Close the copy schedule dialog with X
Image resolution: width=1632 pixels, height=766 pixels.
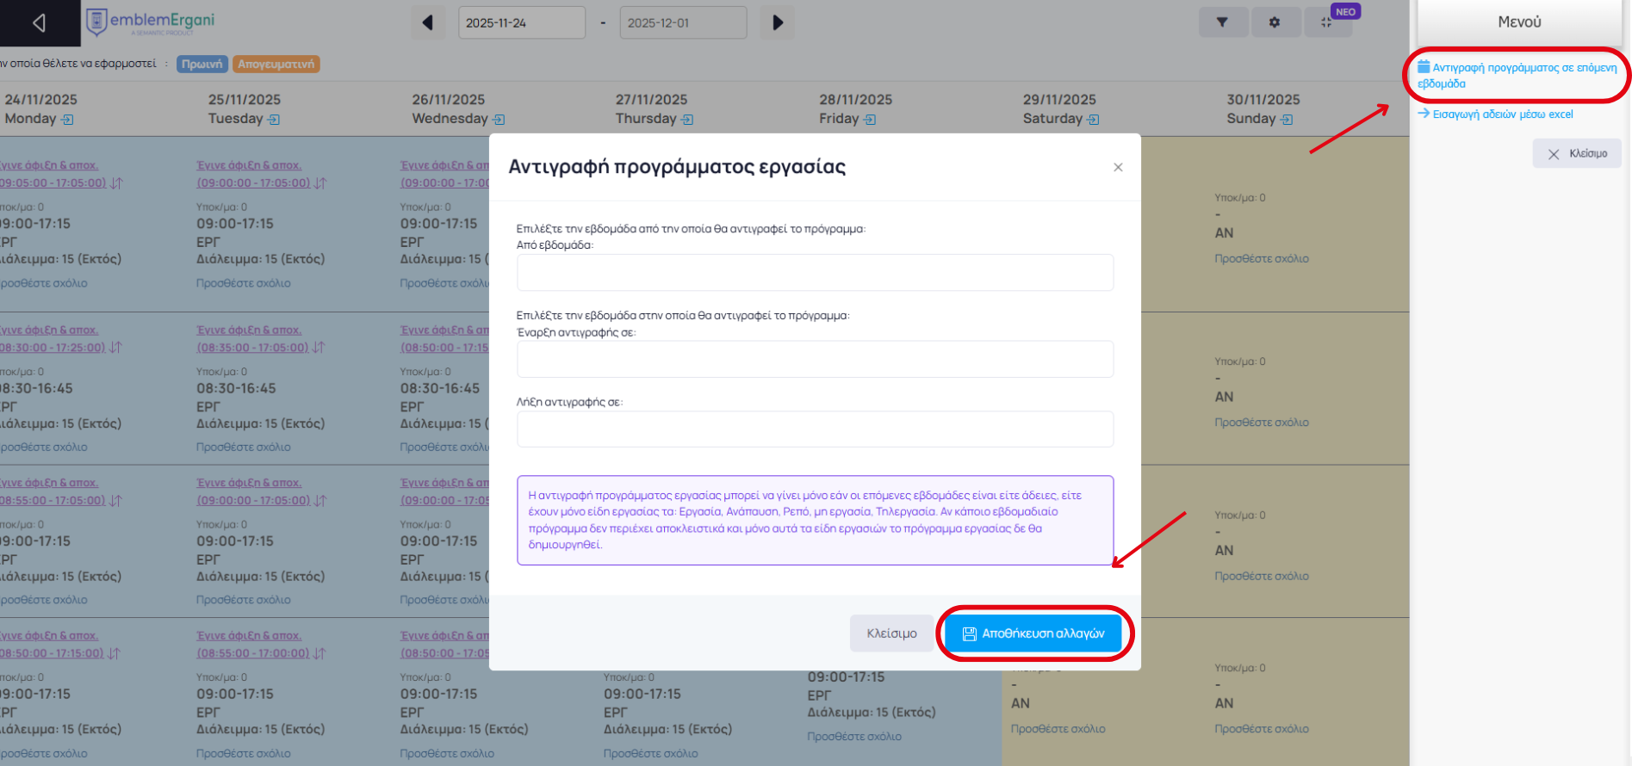coord(1118,167)
